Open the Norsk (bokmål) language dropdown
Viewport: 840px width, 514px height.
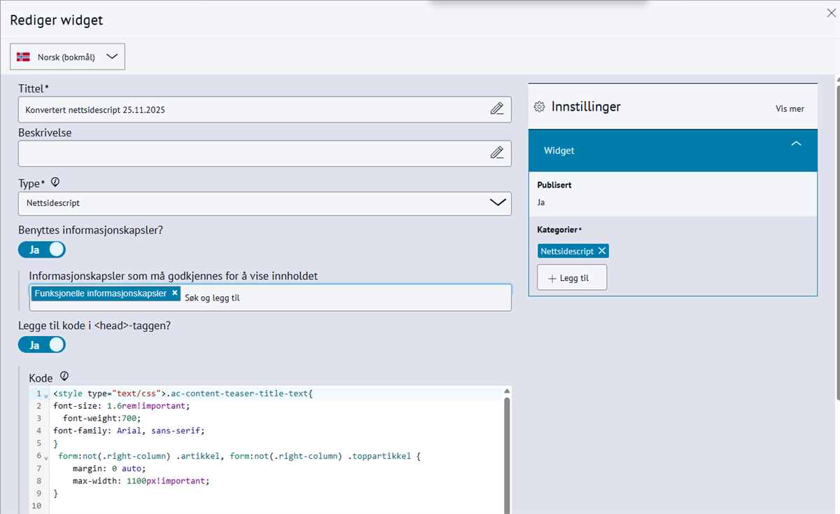[x=67, y=57]
